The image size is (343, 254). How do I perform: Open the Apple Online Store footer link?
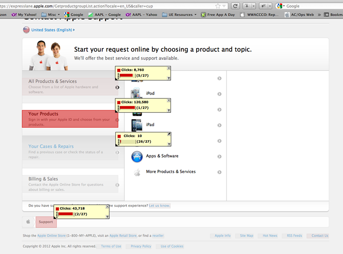tap(51, 236)
